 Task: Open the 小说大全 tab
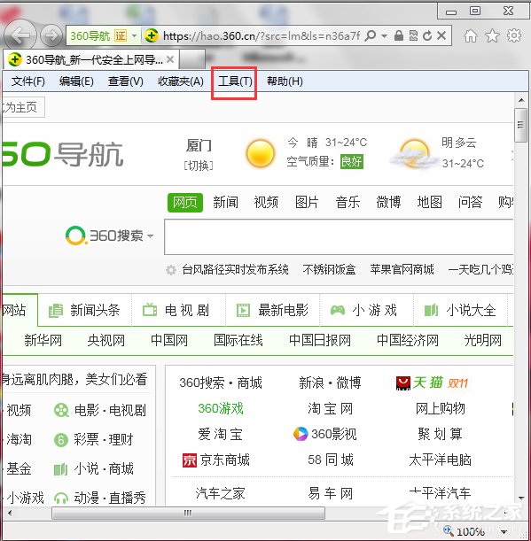click(460, 310)
